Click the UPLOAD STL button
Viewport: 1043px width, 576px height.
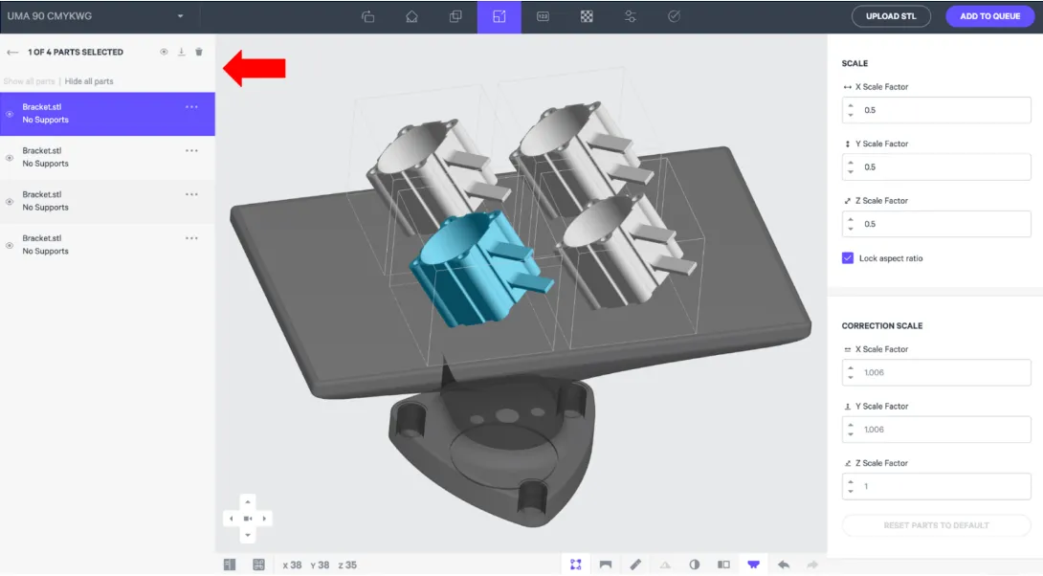[891, 16]
